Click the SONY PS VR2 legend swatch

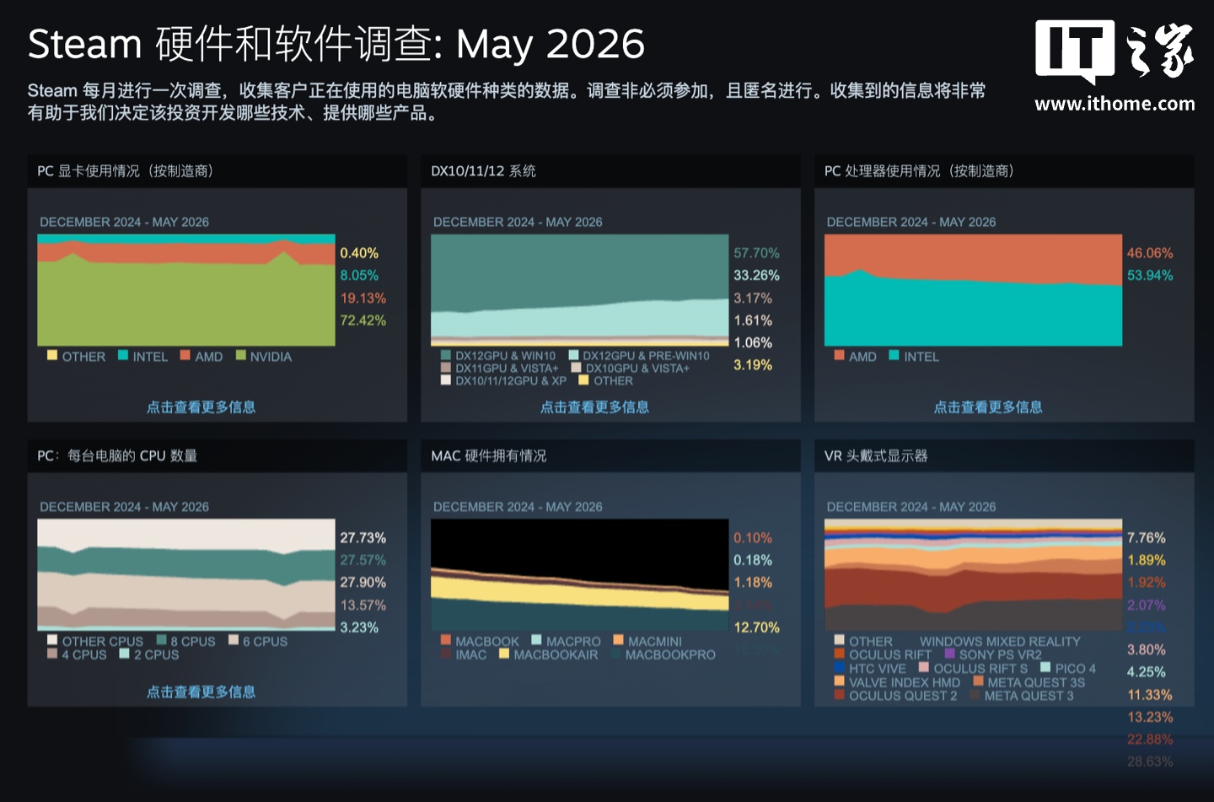949,654
